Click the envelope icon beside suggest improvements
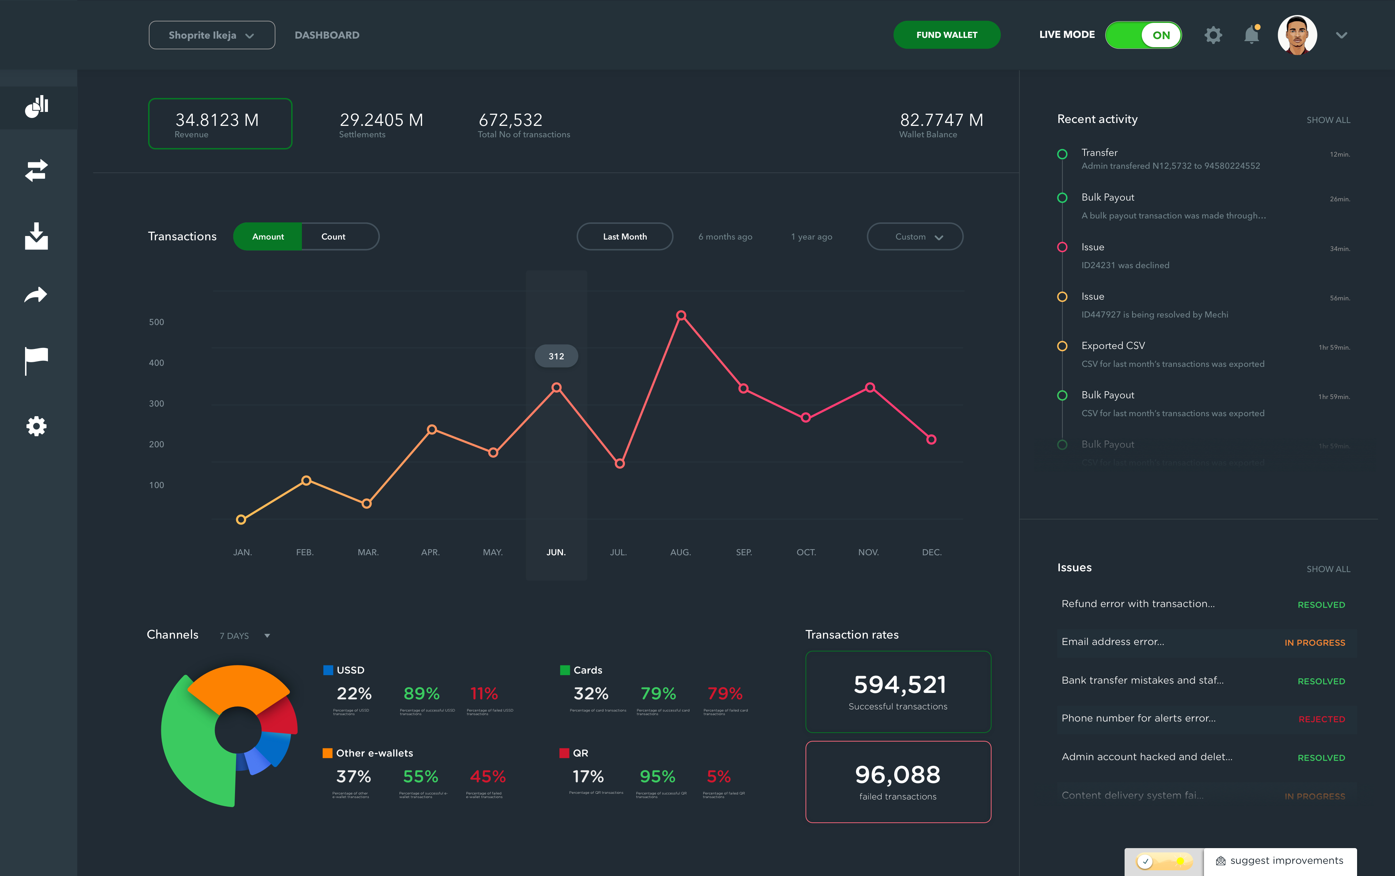Screen dimensions: 1395x876 tap(1220, 861)
